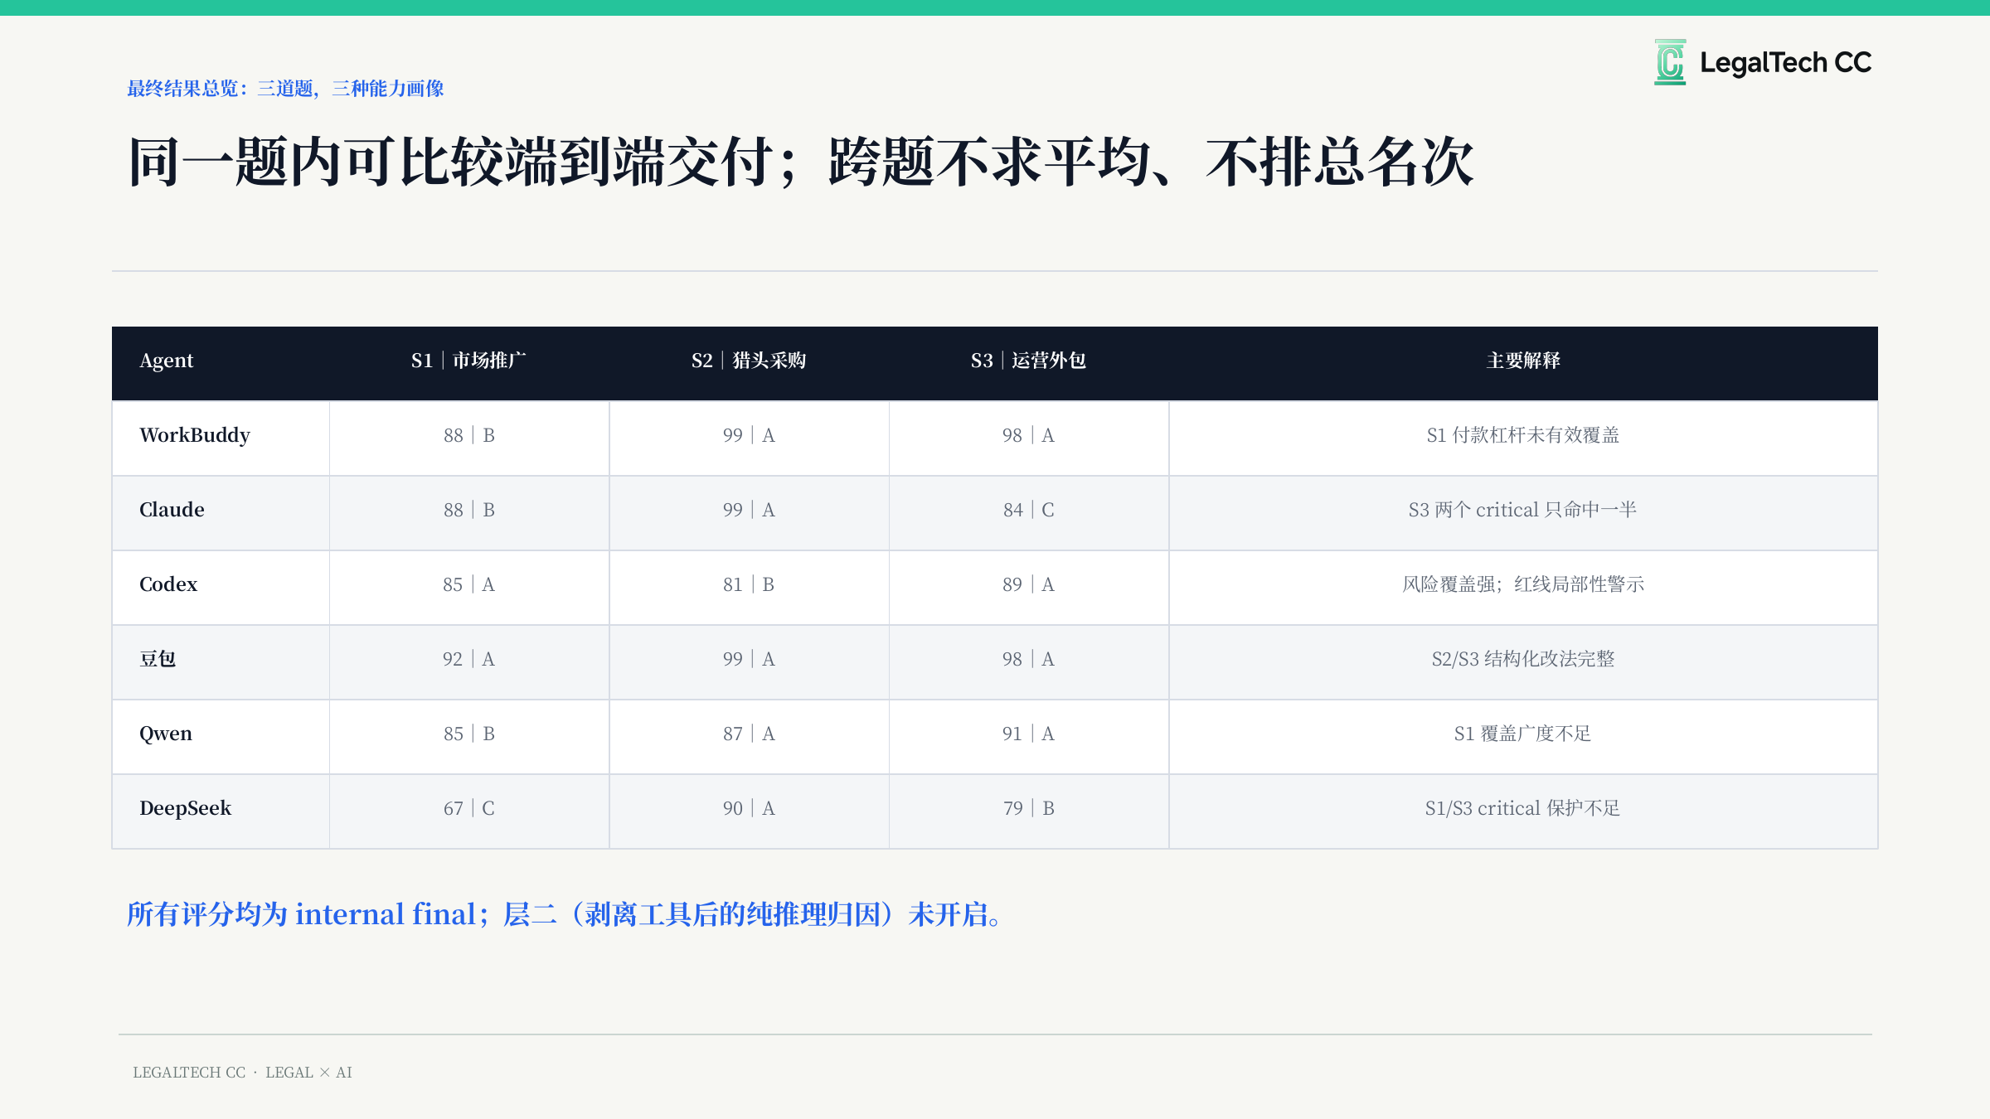Click the 主要解释 column header
Screen dimensions: 1990x1119
pyautogui.click(x=1523, y=361)
